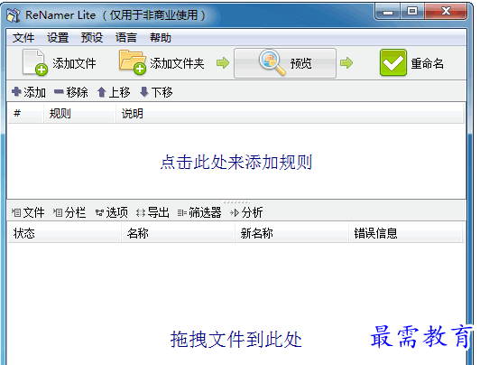Click the minus icon to remove rule
480x365 pixels.
click(59, 91)
